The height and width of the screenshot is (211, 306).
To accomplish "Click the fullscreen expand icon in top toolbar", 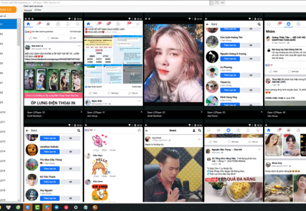I will point(217,2).
